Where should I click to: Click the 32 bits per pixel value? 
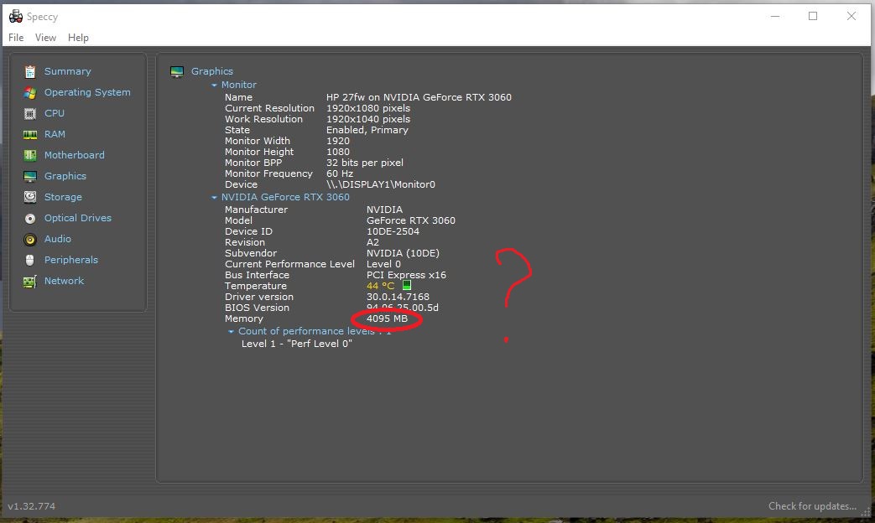tap(364, 163)
